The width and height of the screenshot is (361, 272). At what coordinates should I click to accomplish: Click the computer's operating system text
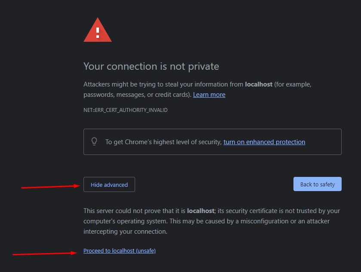click(x=126, y=221)
